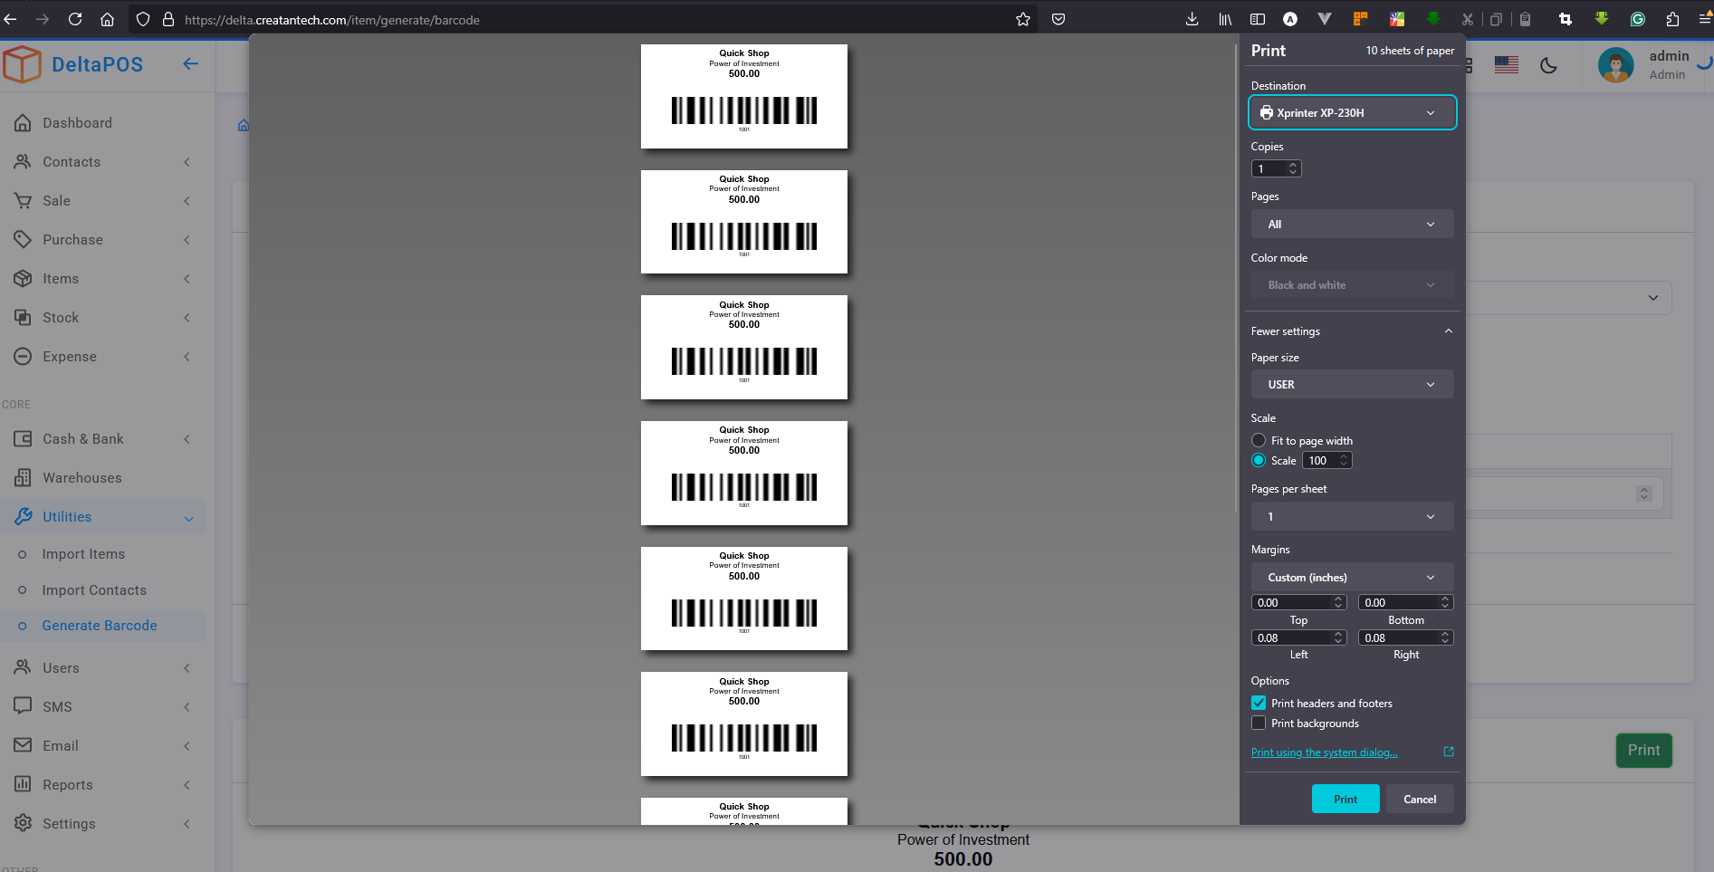
Task: Select the Scale radio button
Action: tap(1259, 460)
